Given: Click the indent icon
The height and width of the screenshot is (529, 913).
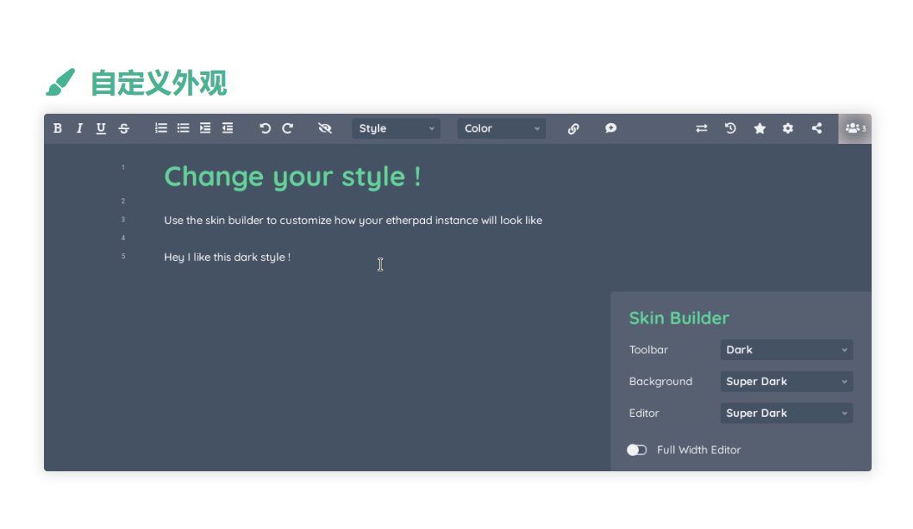Looking at the screenshot, I should (x=205, y=128).
